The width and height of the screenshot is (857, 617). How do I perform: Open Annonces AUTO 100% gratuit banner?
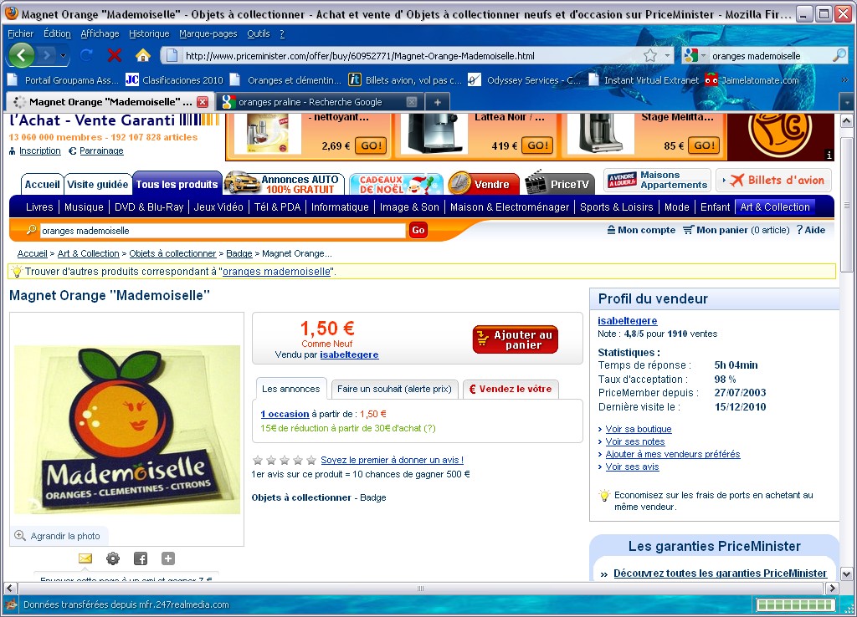284,183
